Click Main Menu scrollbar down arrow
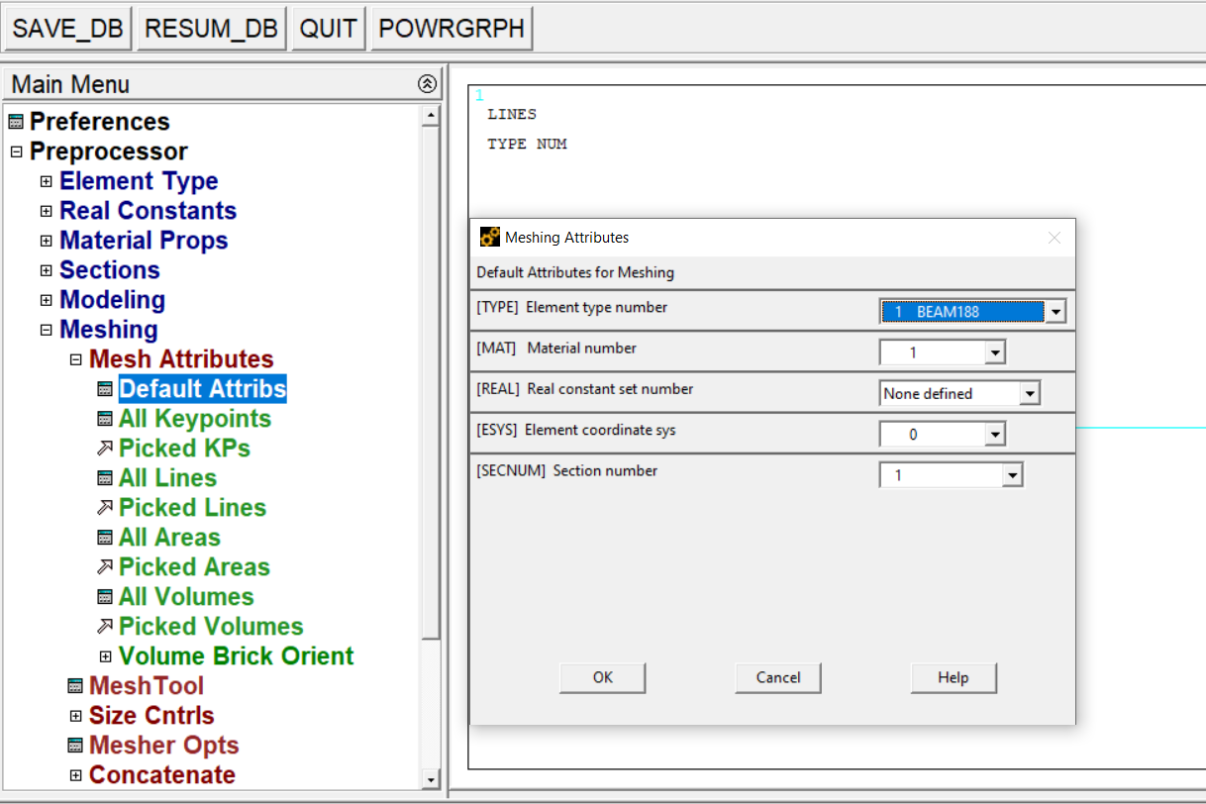 coord(430,780)
